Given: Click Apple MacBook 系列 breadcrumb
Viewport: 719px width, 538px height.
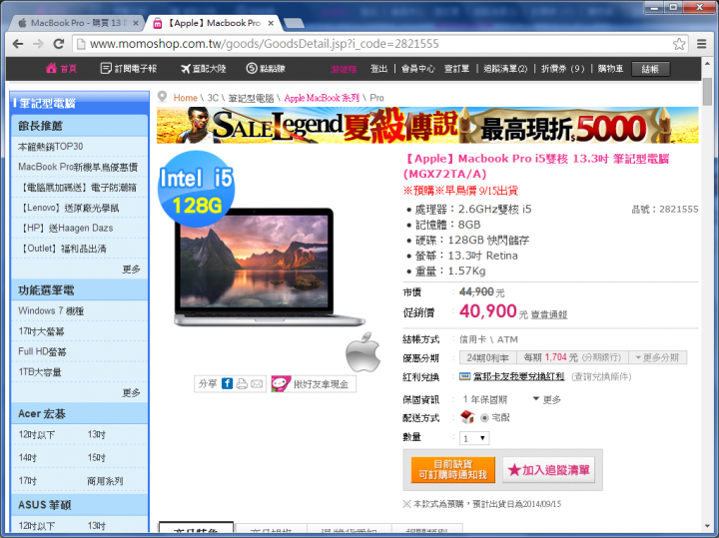Looking at the screenshot, I should point(322,98).
